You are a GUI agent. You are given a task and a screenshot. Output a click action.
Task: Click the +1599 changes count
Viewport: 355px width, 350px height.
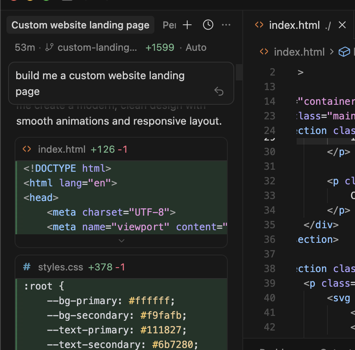(160, 48)
